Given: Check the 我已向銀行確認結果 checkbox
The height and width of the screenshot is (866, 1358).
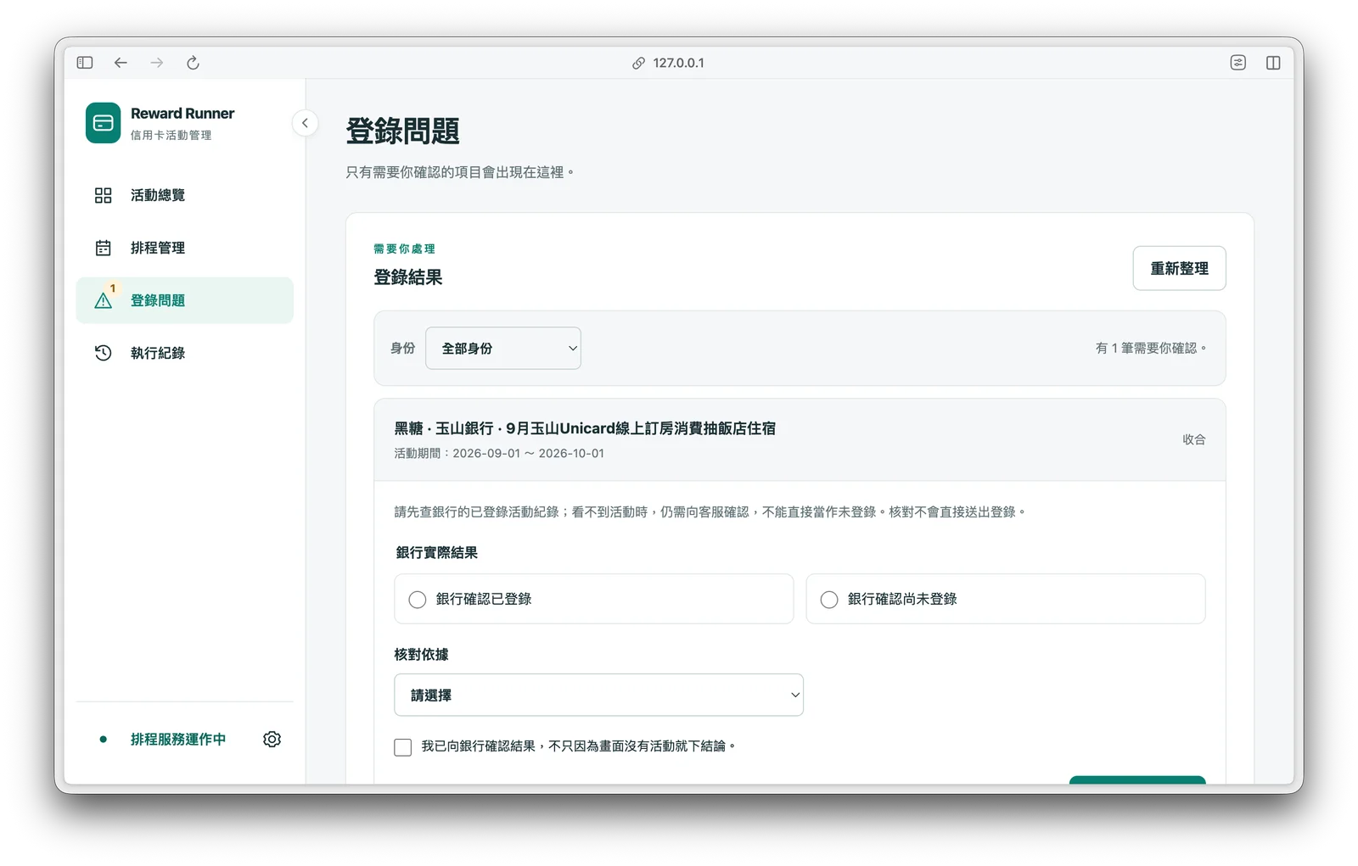Looking at the screenshot, I should pos(403,747).
